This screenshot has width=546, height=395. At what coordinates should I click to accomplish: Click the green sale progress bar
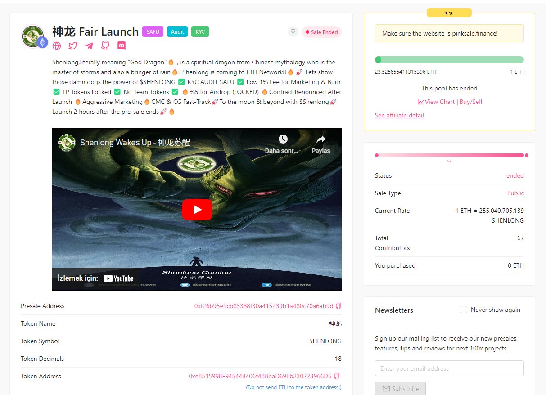[449, 59]
